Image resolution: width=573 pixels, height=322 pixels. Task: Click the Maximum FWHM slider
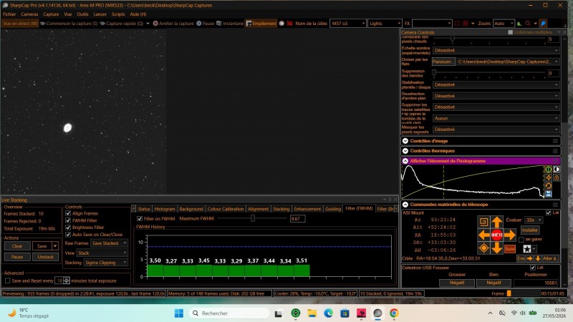click(253, 219)
